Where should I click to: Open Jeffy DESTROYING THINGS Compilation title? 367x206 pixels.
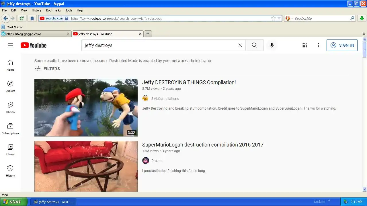(189, 82)
